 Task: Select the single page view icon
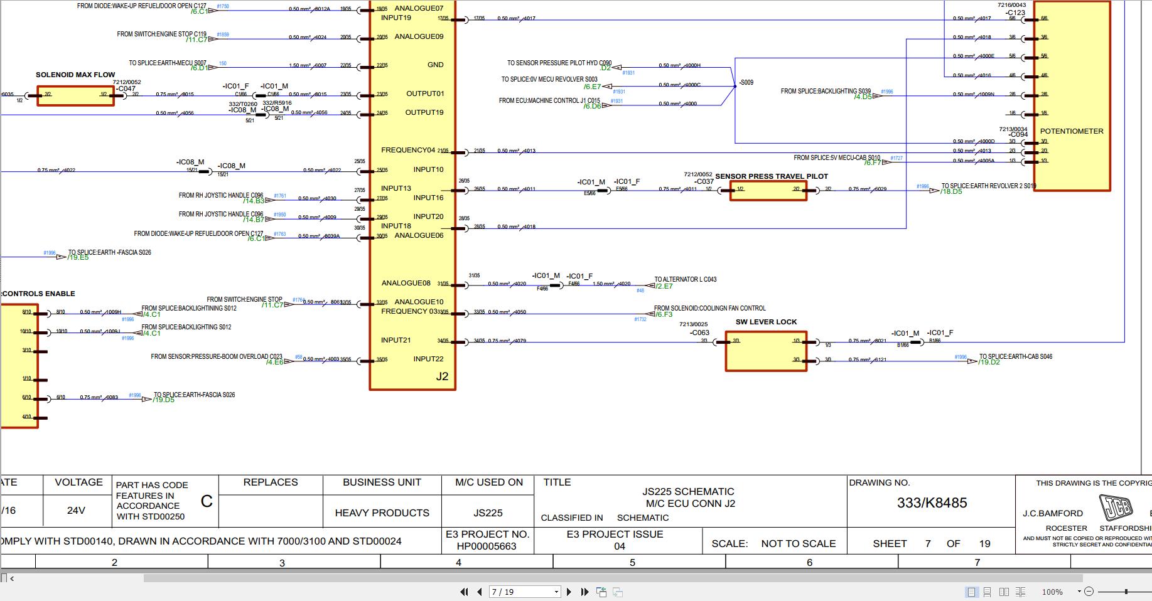click(972, 592)
